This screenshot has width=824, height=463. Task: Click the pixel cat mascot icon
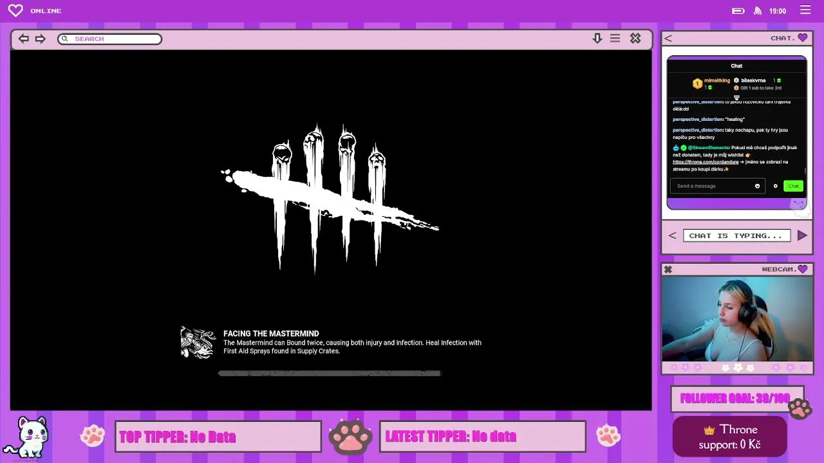(x=27, y=436)
